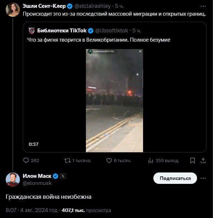This screenshot has height=218, width=213.
Task: Click Elon Musk's blue verified checkmark
Action: [x=55, y=176]
